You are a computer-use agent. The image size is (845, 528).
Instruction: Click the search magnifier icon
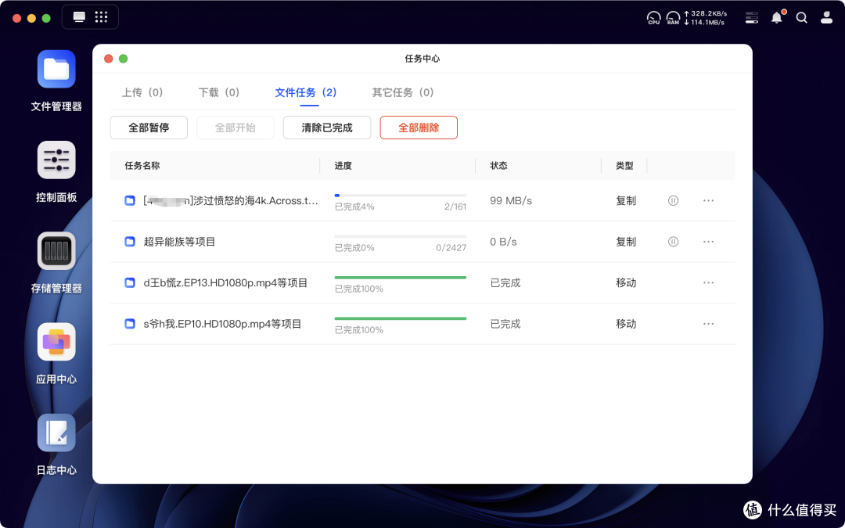(801, 18)
